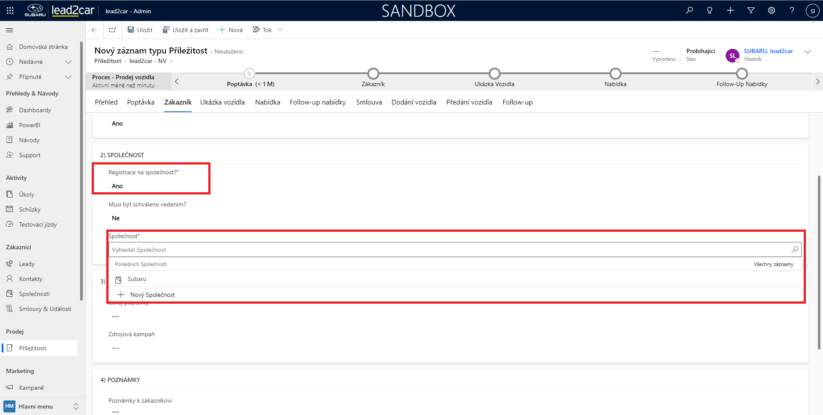This screenshot has width=823, height=415.
Task: Expand the Nedávné section chevron
Action: (68, 62)
